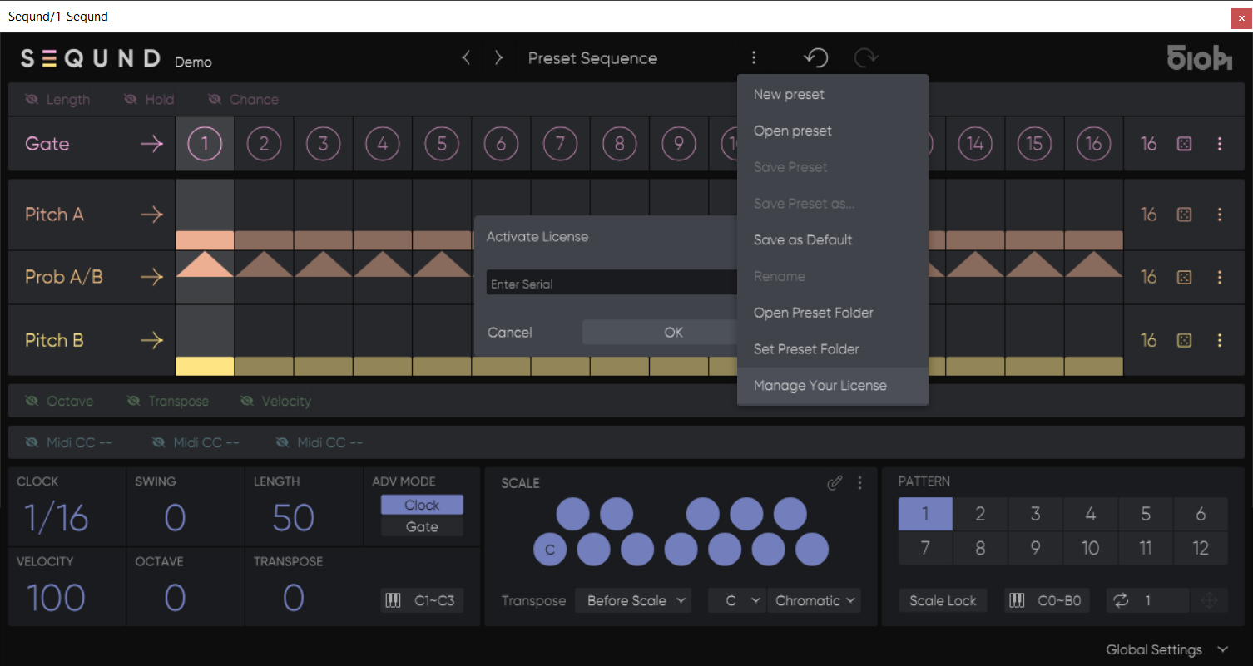Click Pitch A direction arrow
The width and height of the screenshot is (1253, 666).
pyautogui.click(x=151, y=215)
